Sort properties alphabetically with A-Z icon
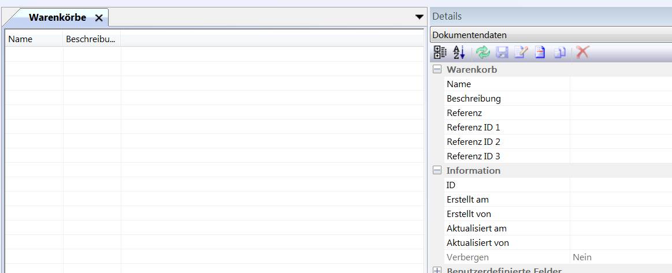 click(x=459, y=53)
